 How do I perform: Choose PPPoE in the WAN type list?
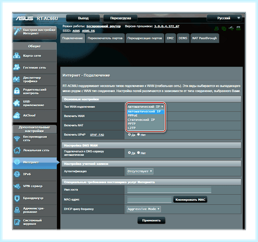(146, 115)
